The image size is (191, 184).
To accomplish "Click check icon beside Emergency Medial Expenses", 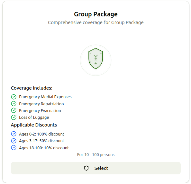I will (14, 97).
